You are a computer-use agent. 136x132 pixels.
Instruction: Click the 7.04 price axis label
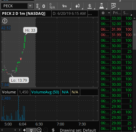(x=5, y=85)
